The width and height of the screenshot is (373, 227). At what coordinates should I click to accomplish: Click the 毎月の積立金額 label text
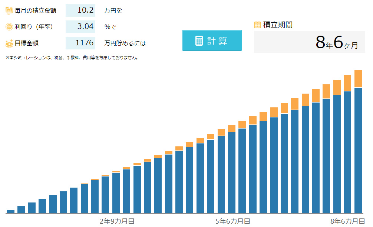click(x=36, y=11)
